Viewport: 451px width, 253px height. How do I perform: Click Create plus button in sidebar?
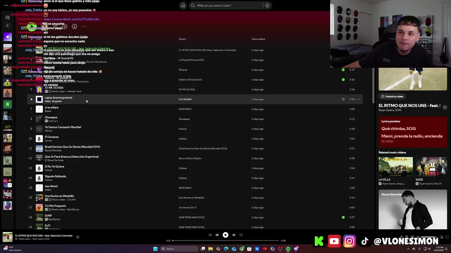coord(7,26)
